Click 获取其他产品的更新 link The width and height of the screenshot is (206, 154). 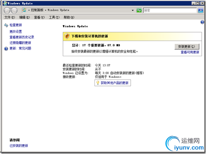pos(115,83)
